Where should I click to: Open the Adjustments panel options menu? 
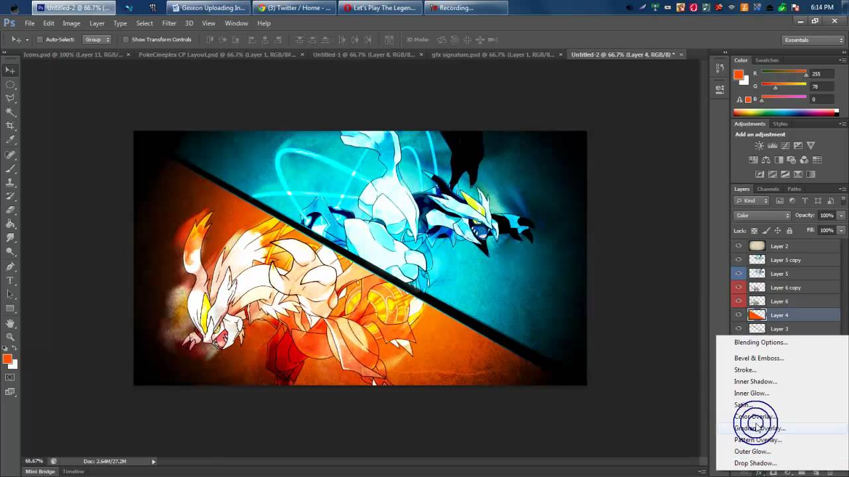pos(843,124)
